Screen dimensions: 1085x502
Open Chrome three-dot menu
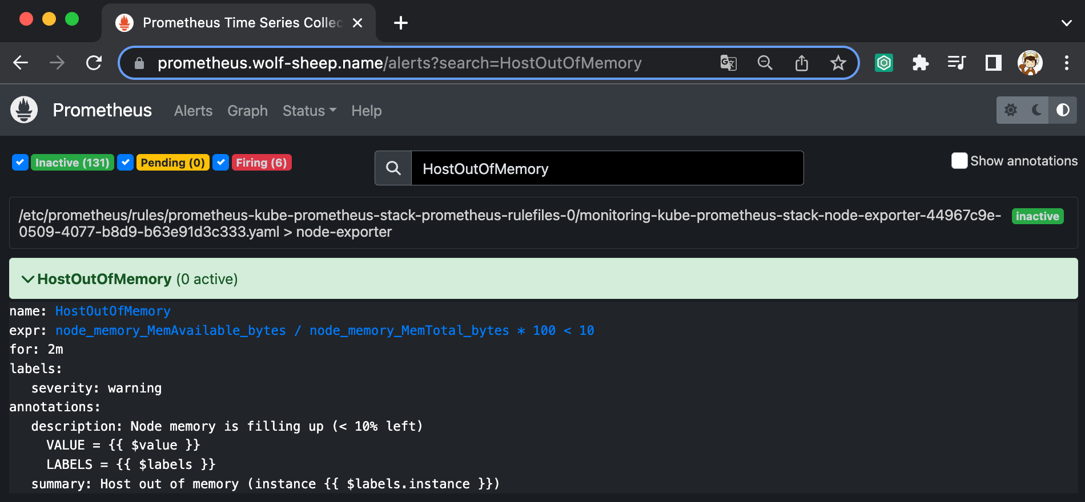point(1066,63)
